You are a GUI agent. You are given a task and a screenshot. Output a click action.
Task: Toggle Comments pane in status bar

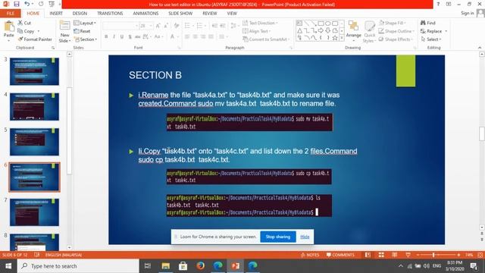(x=340, y=255)
